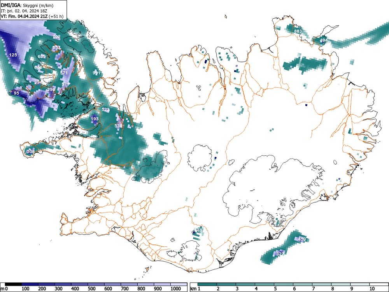Select the 530 visibility label

(118, 126)
